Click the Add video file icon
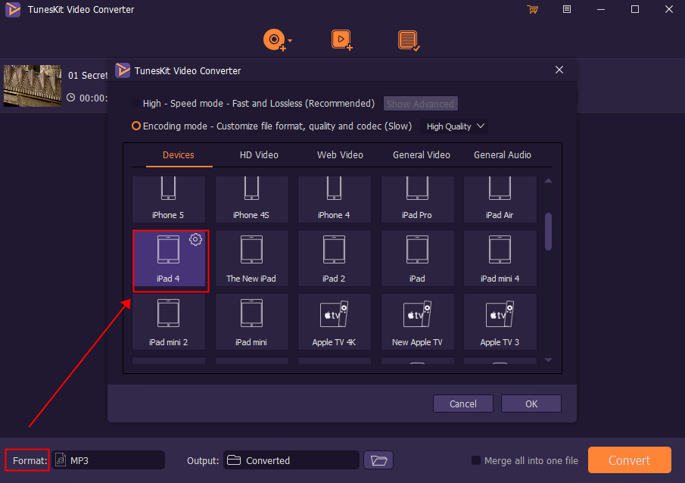Screen dimensions: 685x483 341,40
